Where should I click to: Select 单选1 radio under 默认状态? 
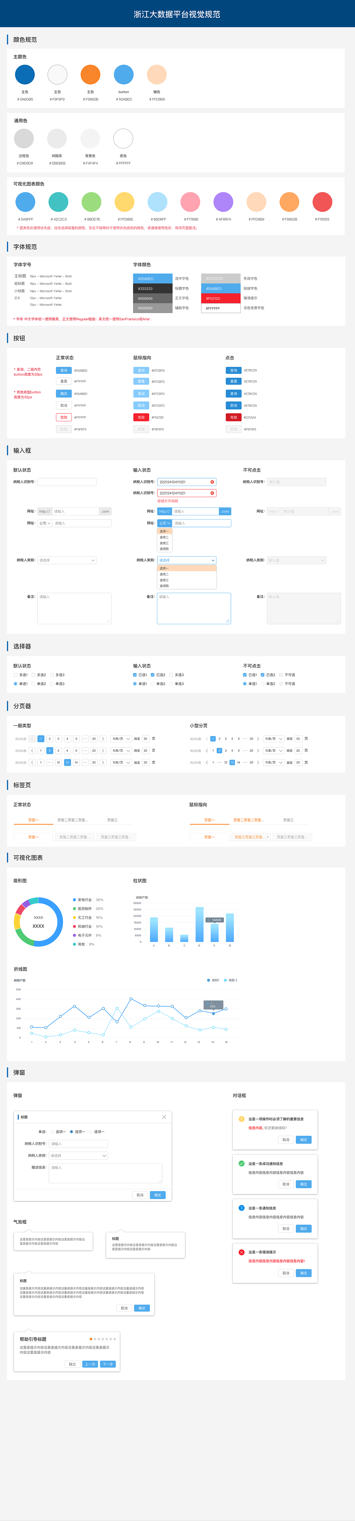[15, 684]
